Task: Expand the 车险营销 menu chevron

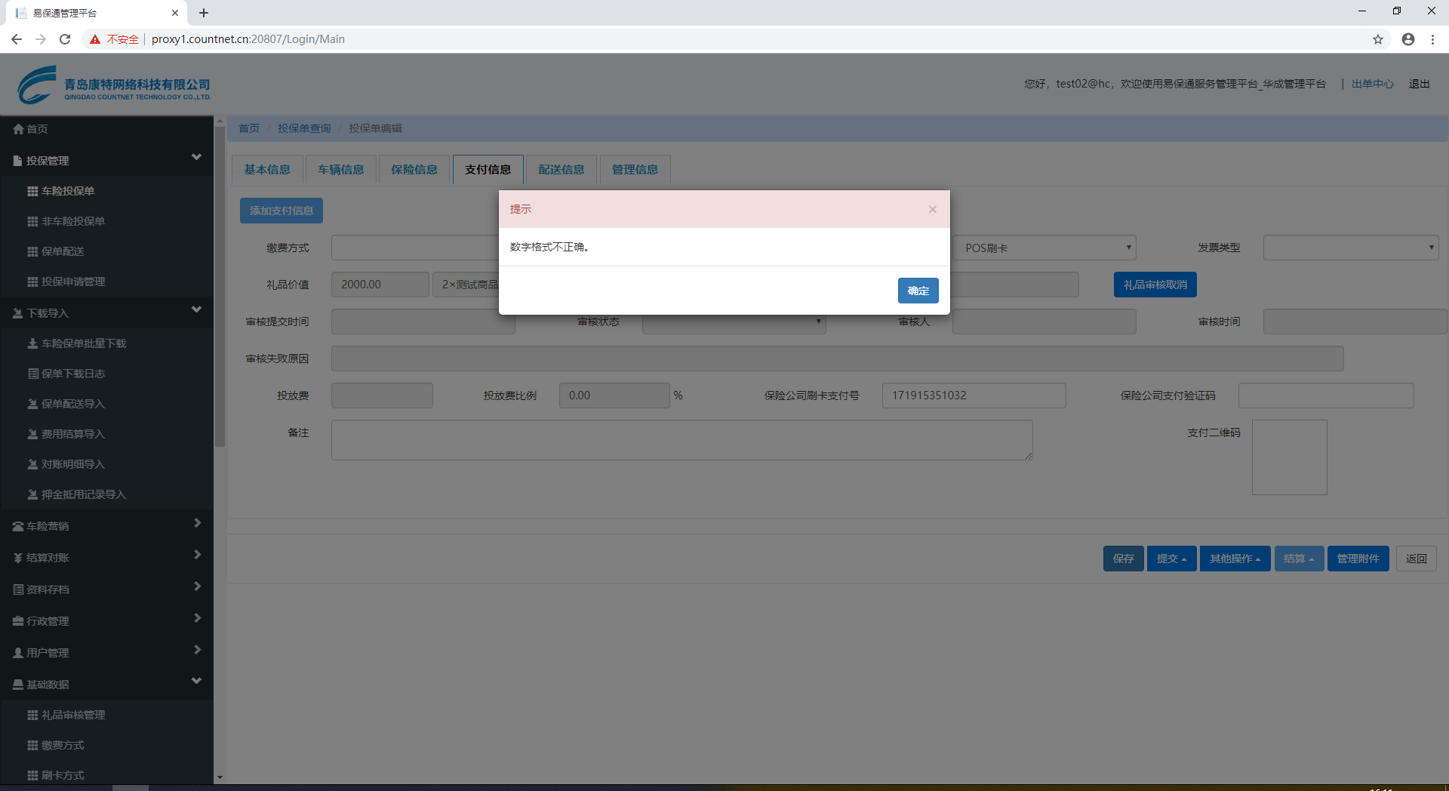Action: (197, 523)
